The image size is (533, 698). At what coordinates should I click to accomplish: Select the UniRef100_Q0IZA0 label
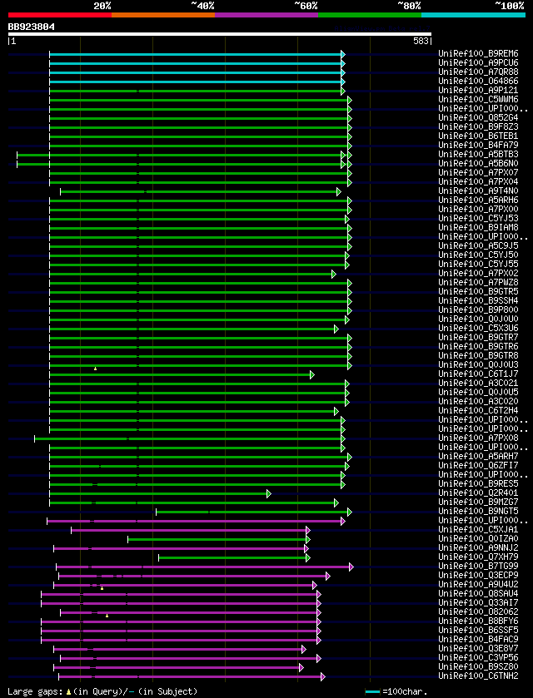pos(478,538)
